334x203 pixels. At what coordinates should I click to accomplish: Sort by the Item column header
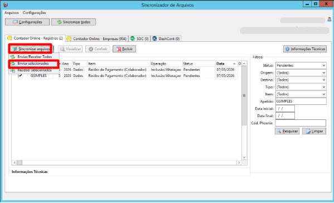(x=119, y=64)
